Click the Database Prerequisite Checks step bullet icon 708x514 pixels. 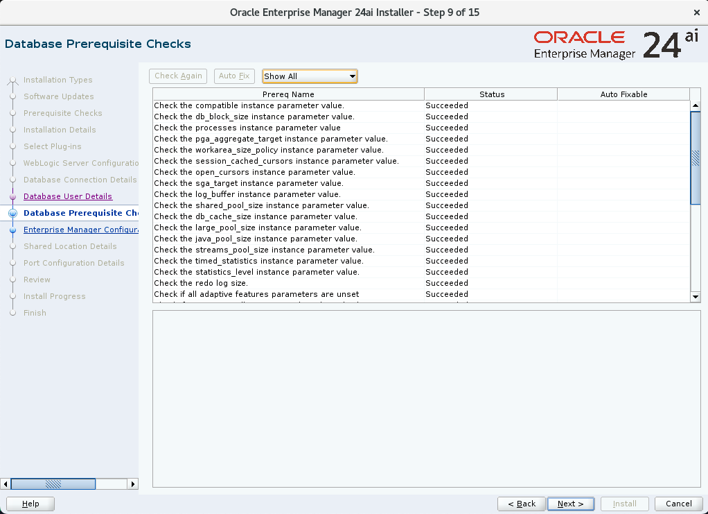(12, 213)
